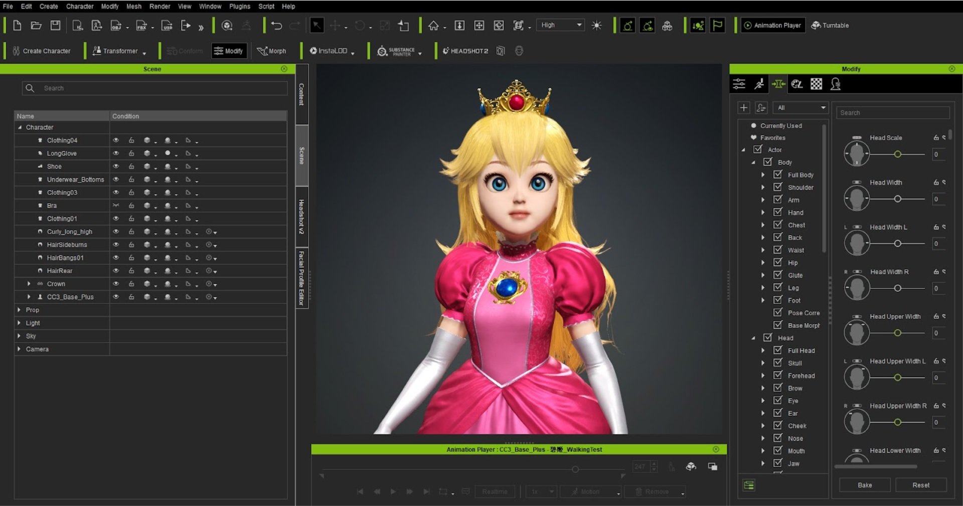Open the Turntable view
This screenshot has height=506, width=963.
830,26
